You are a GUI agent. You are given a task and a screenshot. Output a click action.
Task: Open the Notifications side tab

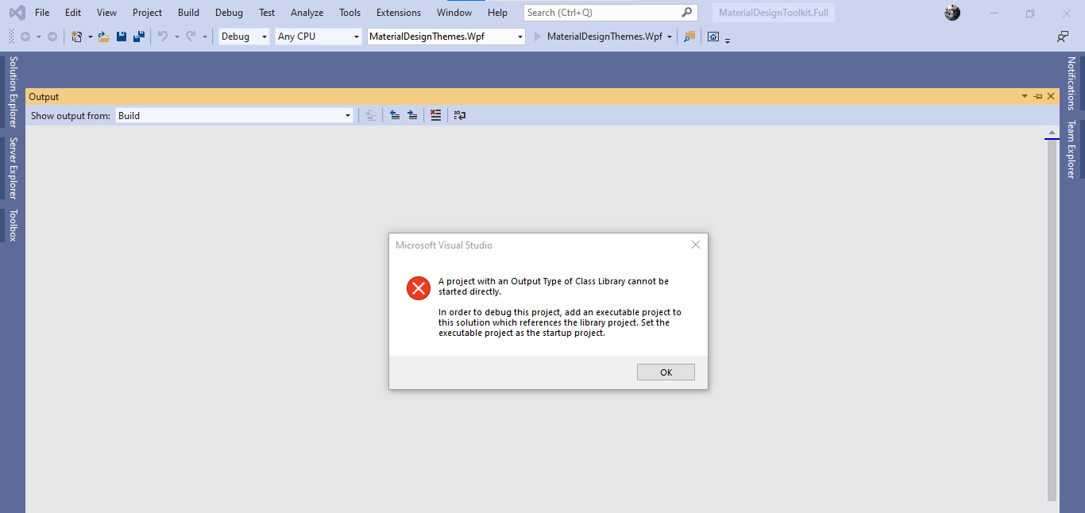point(1071,83)
